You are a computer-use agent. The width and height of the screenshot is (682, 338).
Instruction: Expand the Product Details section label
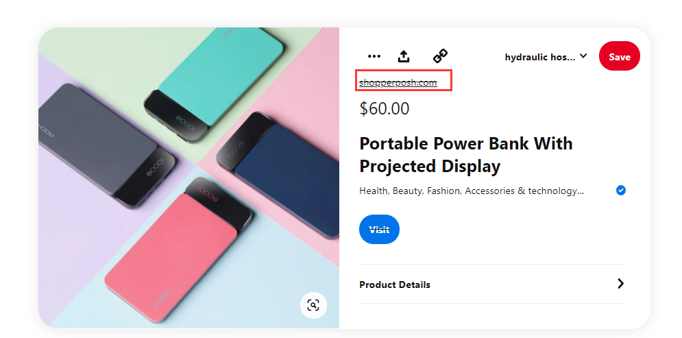(x=395, y=285)
